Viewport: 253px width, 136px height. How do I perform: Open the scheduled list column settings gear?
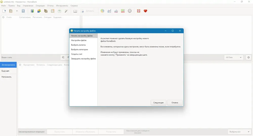click(20, 65)
